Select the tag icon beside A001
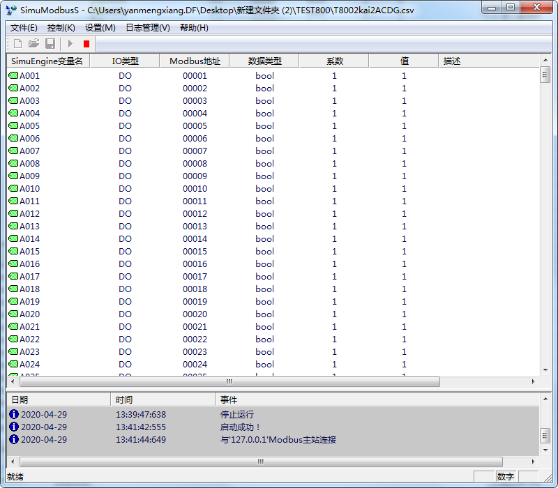Image resolution: width=558 pixels, height=488 pixels. [13, 76]
